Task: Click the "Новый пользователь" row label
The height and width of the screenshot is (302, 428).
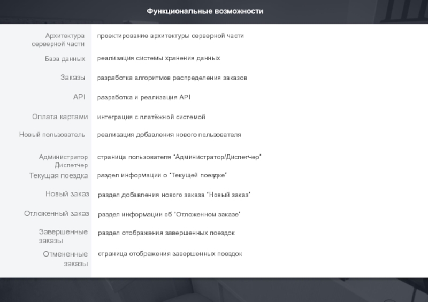Action: 52,135
